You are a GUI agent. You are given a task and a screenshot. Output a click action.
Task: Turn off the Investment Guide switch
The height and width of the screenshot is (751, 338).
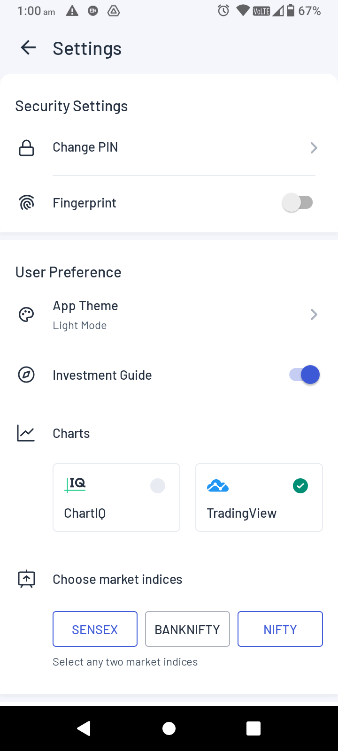(x=305, y=375)
